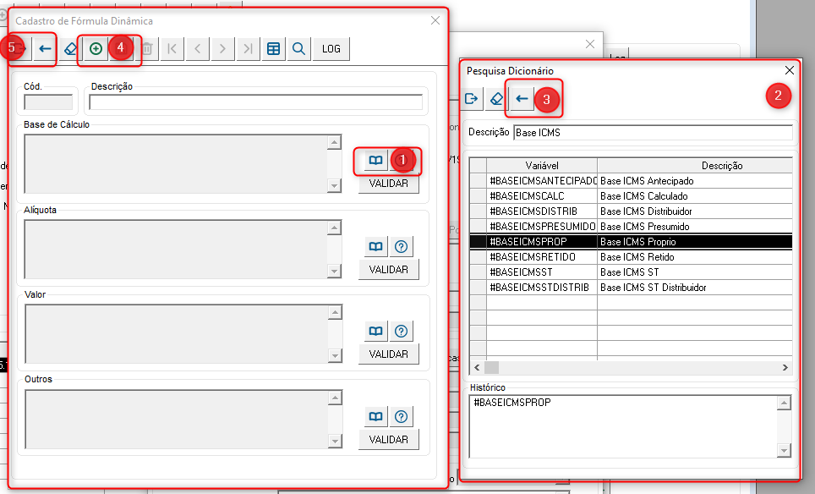
Task: Select row #BASEICMSANTECIPADO
Action: click(x=631, y=181)
